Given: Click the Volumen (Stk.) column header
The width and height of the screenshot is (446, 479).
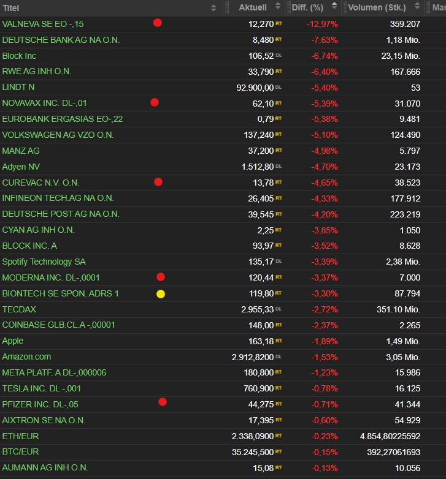Looking at the screenshot, I should pos(377,7).
